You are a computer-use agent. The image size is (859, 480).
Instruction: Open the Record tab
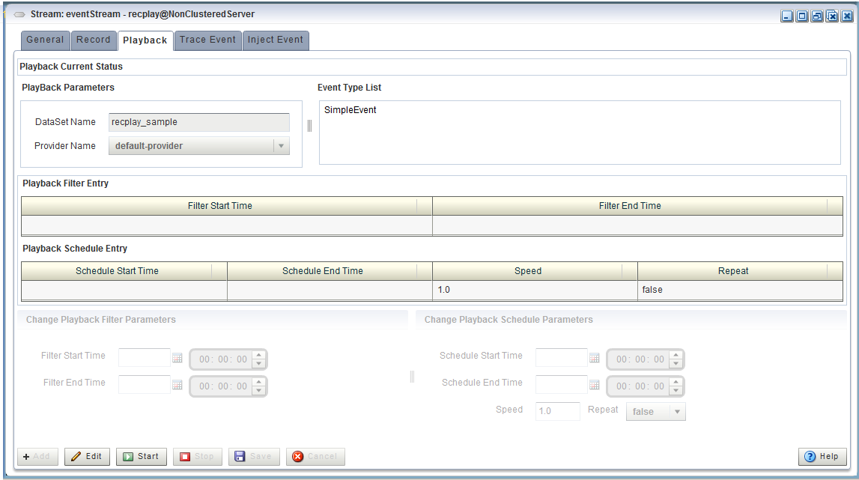point(94,40)
